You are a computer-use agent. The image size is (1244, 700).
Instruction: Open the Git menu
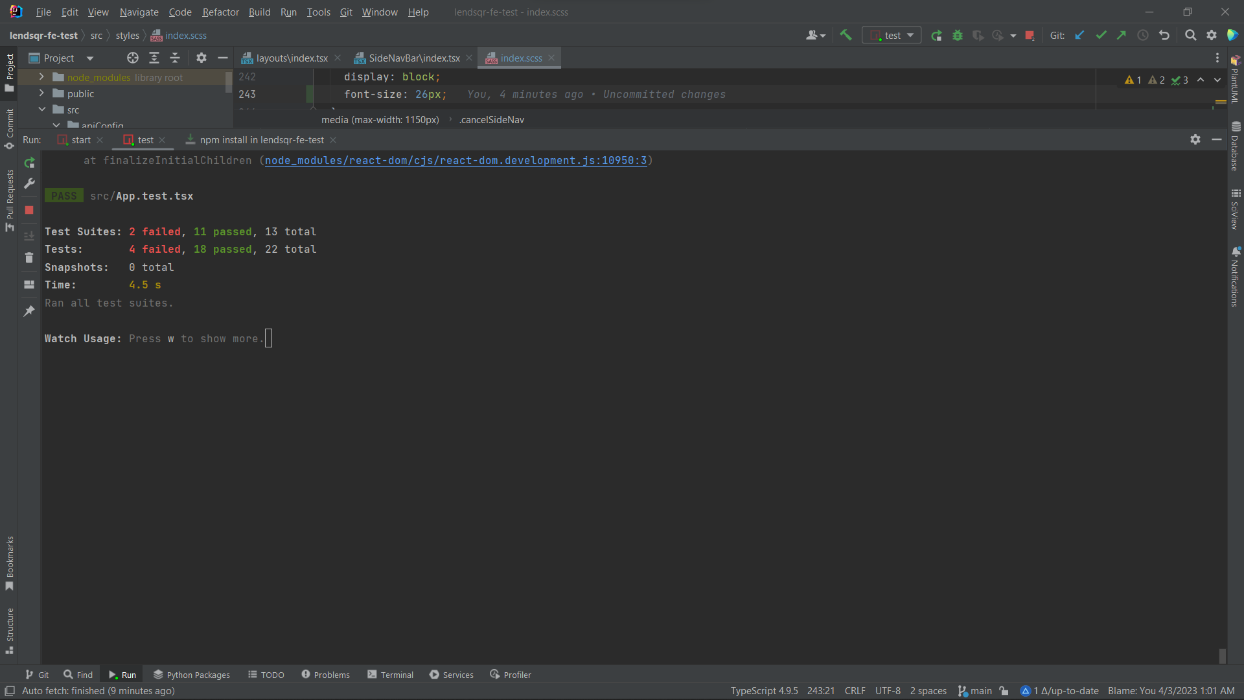click(345, 12)
